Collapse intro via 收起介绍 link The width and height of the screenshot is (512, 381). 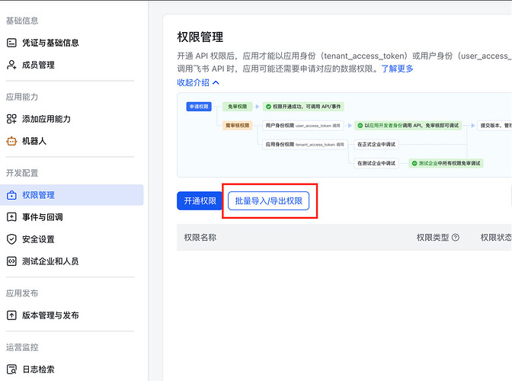193,82
